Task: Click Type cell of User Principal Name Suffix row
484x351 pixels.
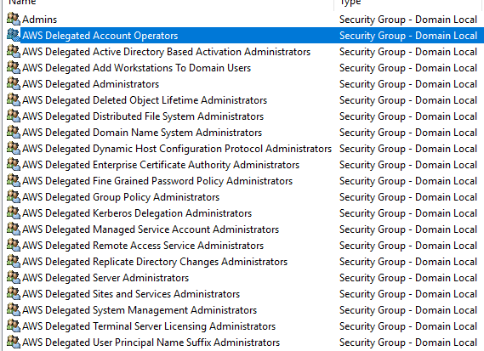Action: (408, 343)
